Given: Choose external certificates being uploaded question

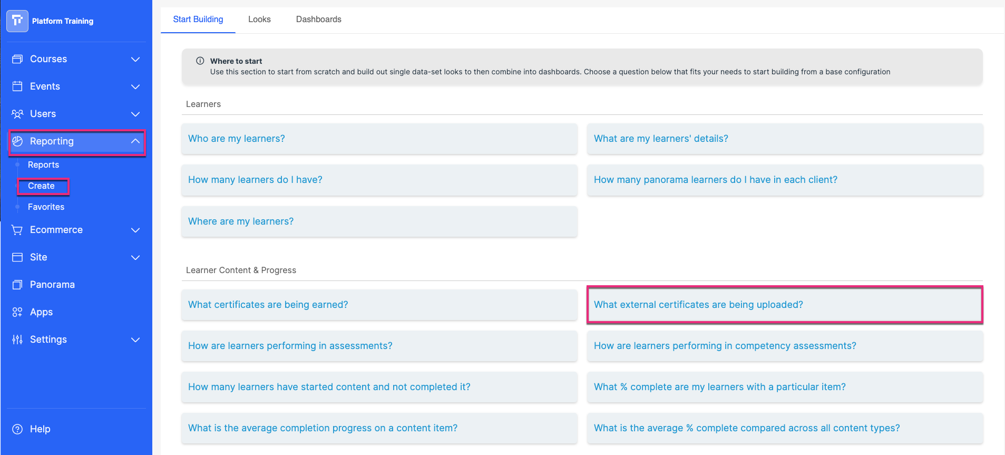Looking at the screenshot, I should (x=785, y=305).
